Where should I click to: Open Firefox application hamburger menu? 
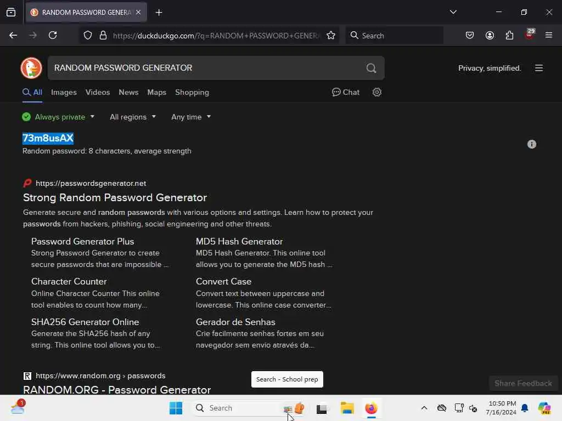pyautogui.click(x=548, y=35)
